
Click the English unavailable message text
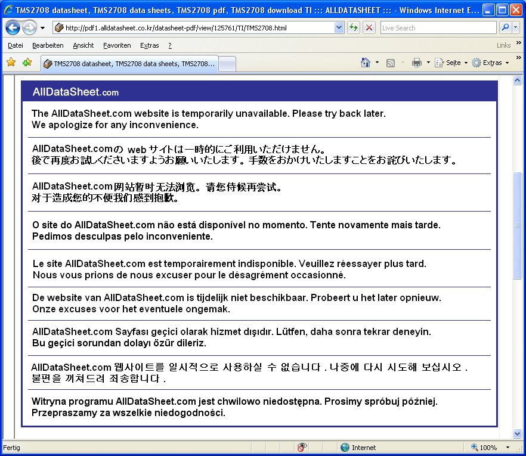(208, 119)
